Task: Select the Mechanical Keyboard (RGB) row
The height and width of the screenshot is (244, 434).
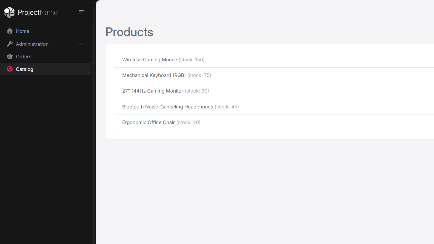Action: (274, 75)
